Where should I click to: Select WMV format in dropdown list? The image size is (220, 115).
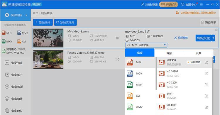click(x=140, y=107)
